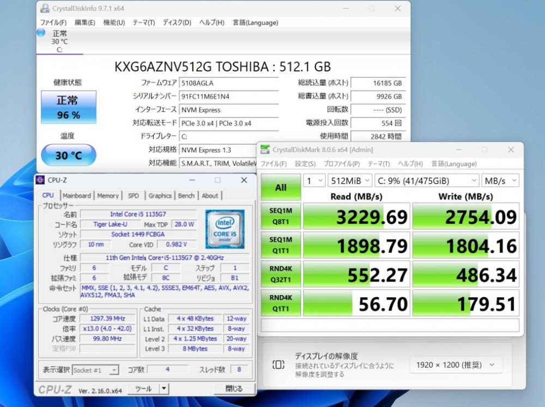Viewport: 545px width, 407px height.
Task: Run the SEQ1M Q8T1 test
Action: point(281,216)
